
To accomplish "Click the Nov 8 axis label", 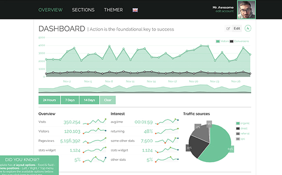I will point(109,82).
